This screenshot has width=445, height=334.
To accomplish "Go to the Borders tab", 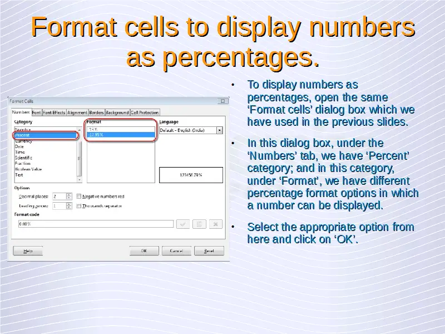I will pyautogui.click(x=97, y=112).
